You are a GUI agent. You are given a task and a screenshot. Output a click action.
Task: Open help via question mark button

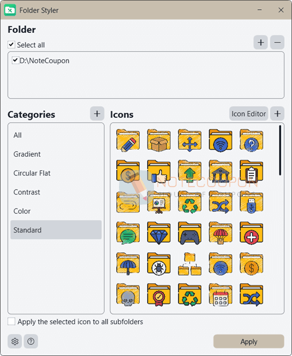tap(30, 341)
